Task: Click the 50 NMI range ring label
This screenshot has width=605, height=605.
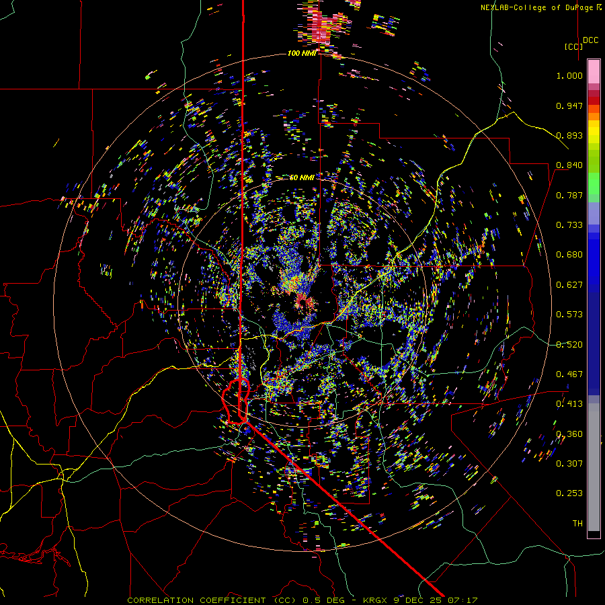Action: (x=302, y=177)
